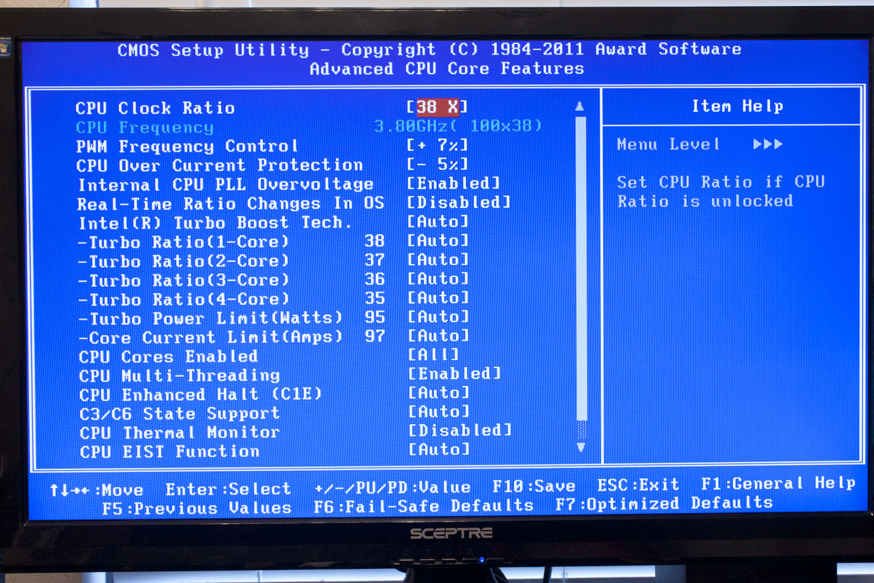Click the scrollbar down arrow
The image size is (874, 583).
581,447
